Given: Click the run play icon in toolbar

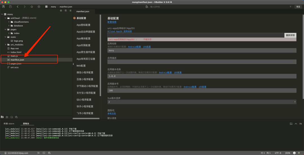Looking at the screenshot, I should [x=39, y=6].
